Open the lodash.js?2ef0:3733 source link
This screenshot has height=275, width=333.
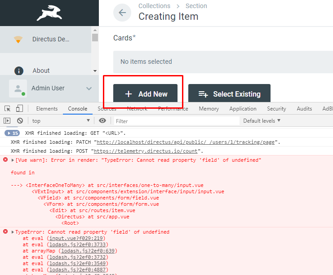(x=77, y=244)
